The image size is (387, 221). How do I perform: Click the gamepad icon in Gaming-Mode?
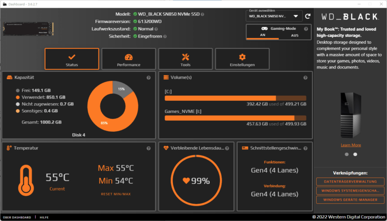(x=264, y=29)
